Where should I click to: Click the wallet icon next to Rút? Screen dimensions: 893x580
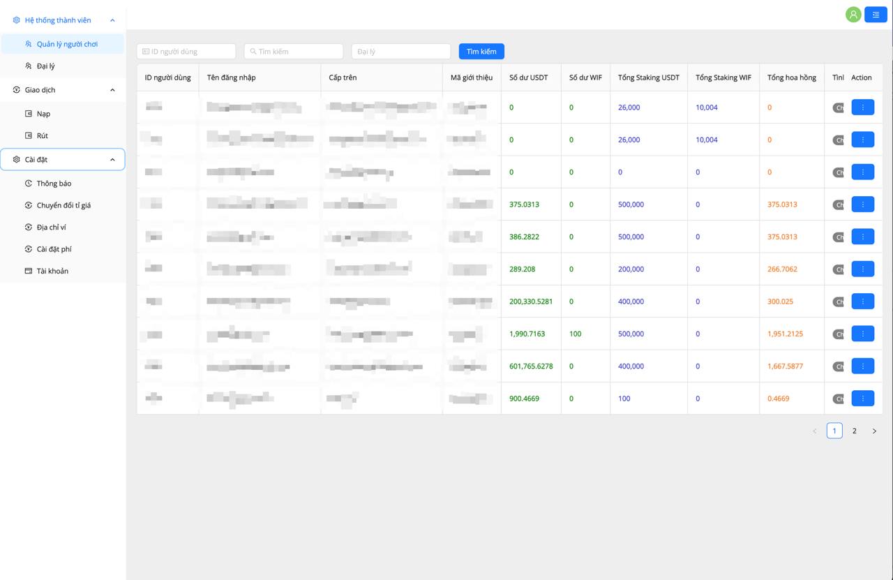(x=29, y=135)
